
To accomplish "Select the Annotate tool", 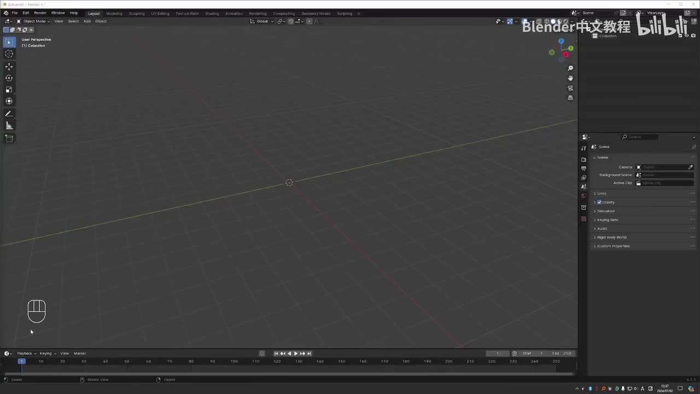I will [9, 114].
